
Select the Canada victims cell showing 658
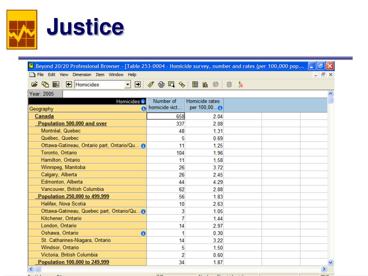point(166,116)
